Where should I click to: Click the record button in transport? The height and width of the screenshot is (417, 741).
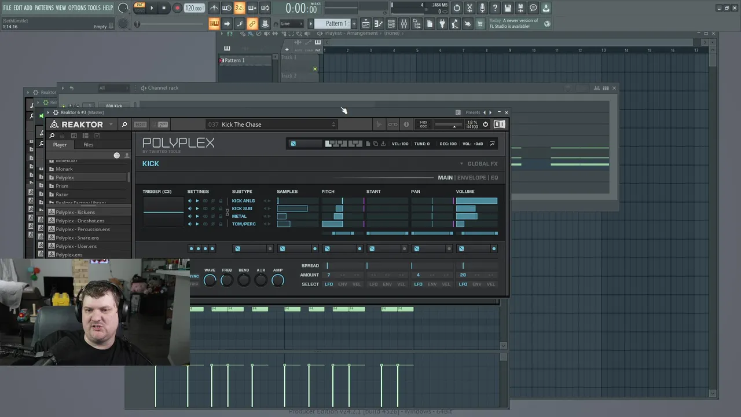(x=177, y=8)
